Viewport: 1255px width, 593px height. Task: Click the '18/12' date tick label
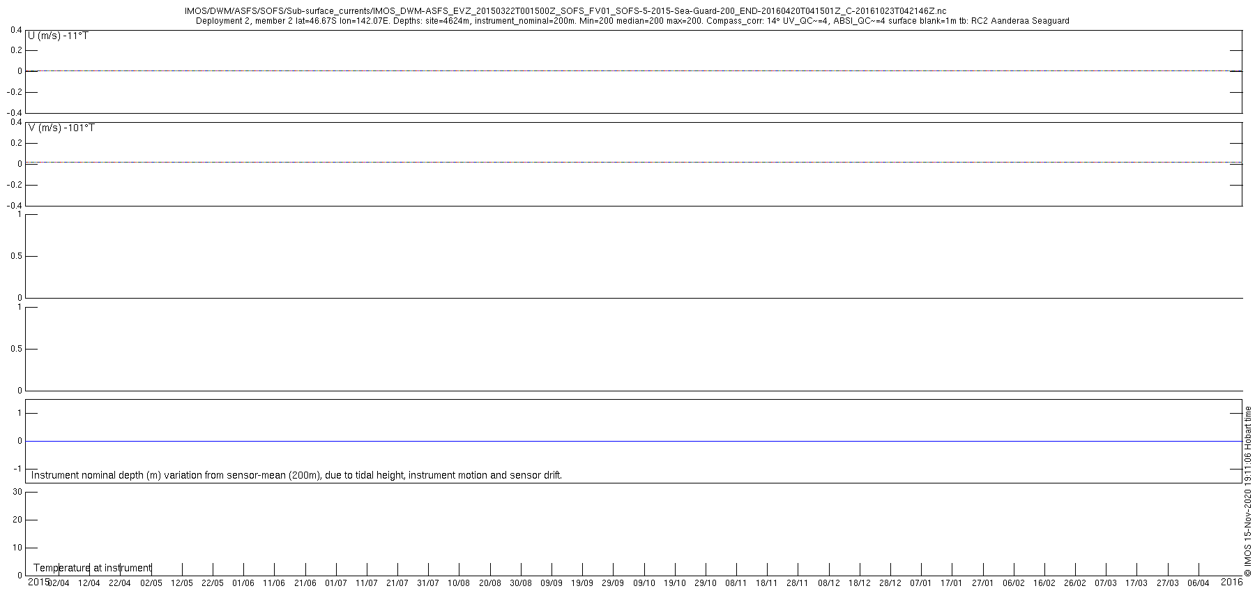(860, 583)
